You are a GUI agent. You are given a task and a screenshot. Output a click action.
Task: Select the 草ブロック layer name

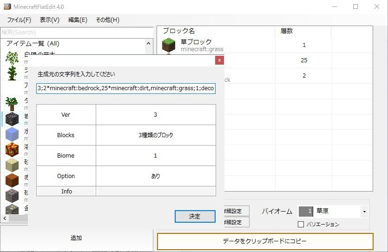pyautogui.click(x=196, y=41)
